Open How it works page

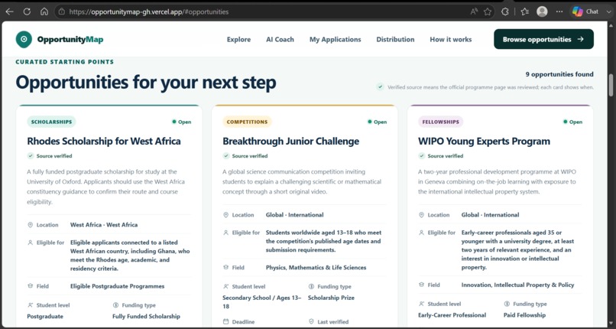pos(451,39)
